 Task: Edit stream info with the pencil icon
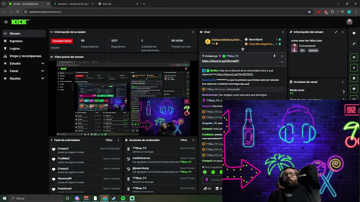[x=336, y=32]
